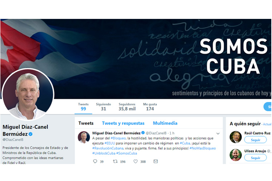Click the verified badge next to the profile name
The height and width of the screenshot is (181, 272).
(31, 134)
